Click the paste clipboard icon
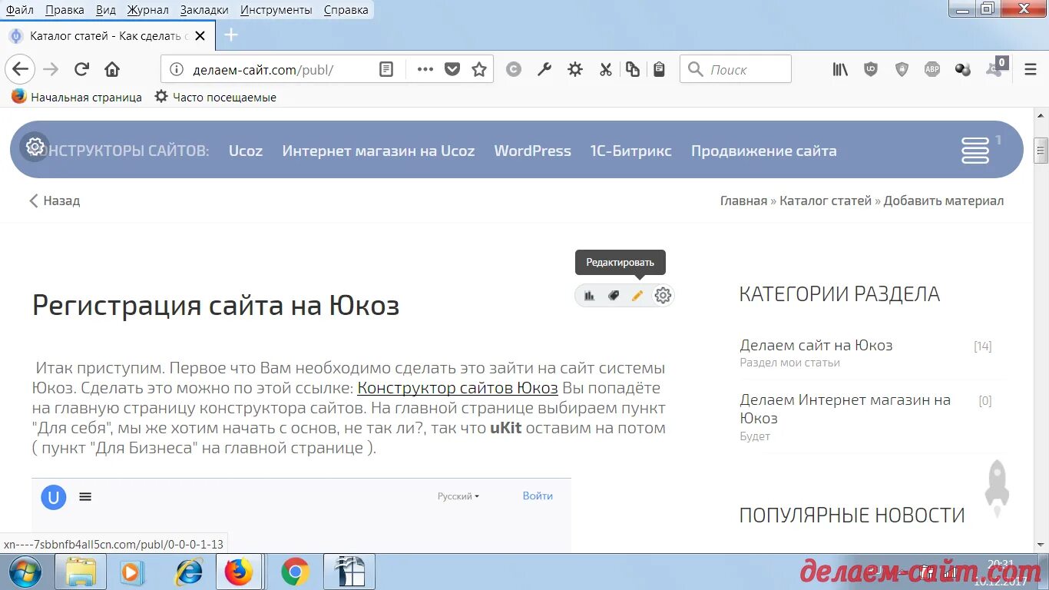Viewport: 1049px width, 590px height. pos(659,70)
